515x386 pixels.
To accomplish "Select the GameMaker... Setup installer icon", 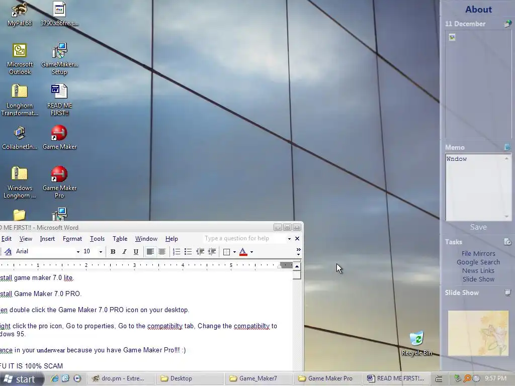I will [59, 59].
